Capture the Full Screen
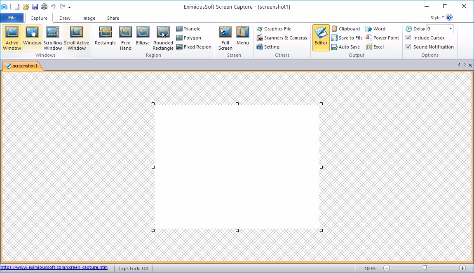 (225, 38)
